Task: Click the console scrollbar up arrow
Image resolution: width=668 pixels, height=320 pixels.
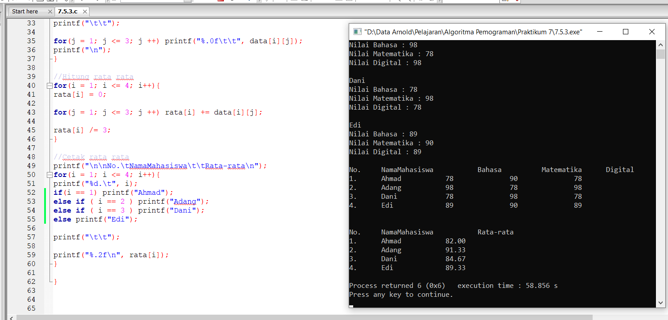Action: [660, 45]
